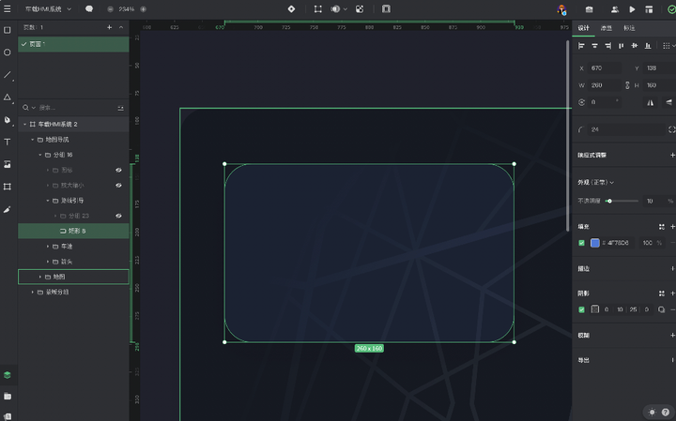This screenshot has height=421, width=676.
Task: Select the Pen tool
Action: (8, 120)
